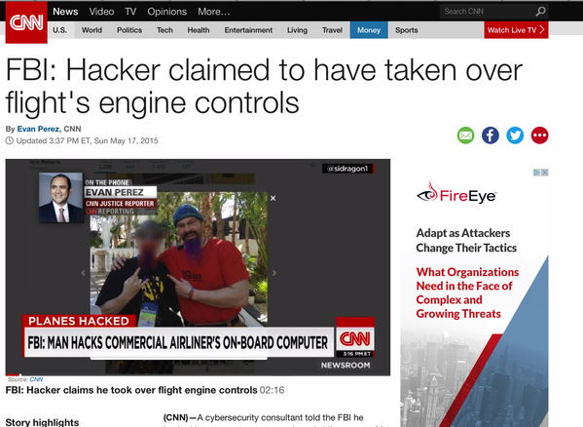Image resolution: width=583 pixels, height=427 pixels.
Task: Click the Search CNN input field
Action: [487, 12]
